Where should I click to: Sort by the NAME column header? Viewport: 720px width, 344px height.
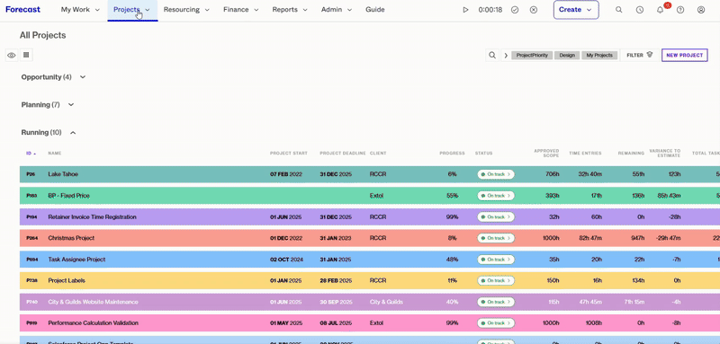(x=55, y=154)
